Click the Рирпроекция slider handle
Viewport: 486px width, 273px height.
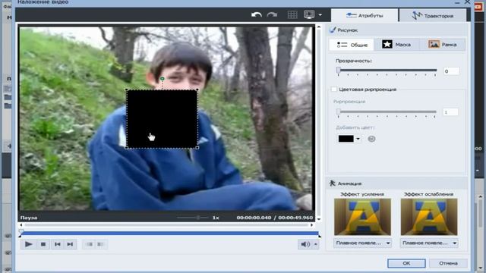tap(339, 111)
